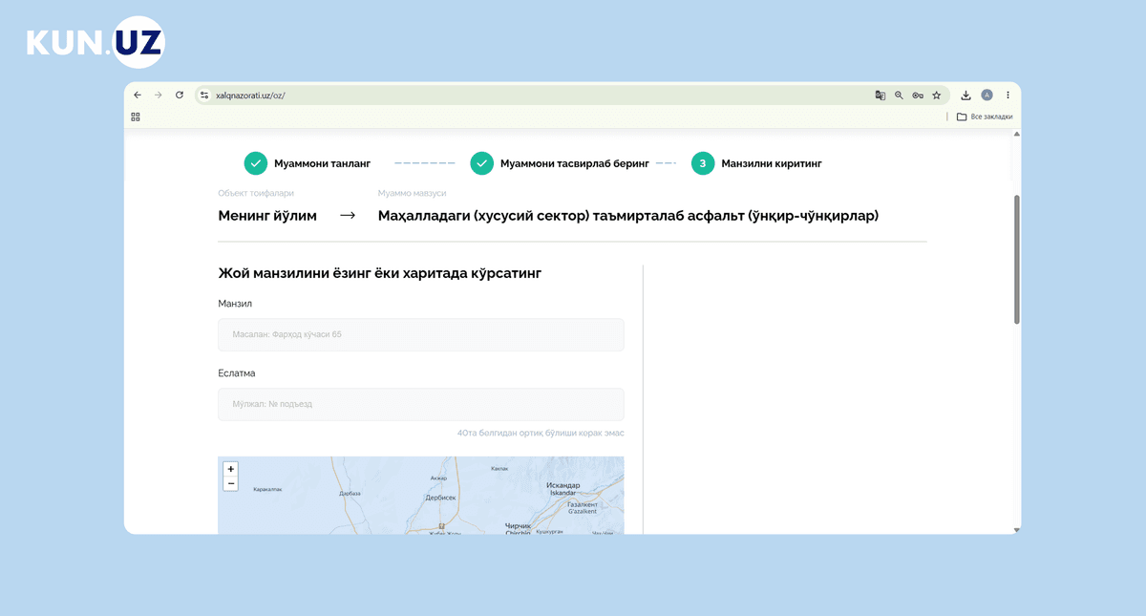Zoom out on the map with the minus button

coord(230,483)
